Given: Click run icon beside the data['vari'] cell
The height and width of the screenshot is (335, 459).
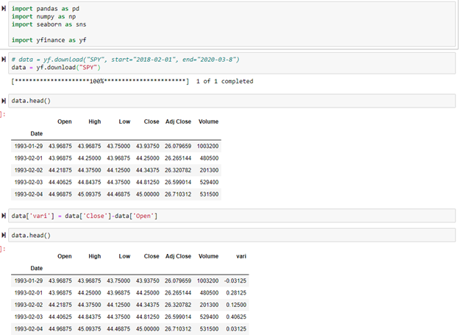Looking at the screenshot, I should 4,215.
